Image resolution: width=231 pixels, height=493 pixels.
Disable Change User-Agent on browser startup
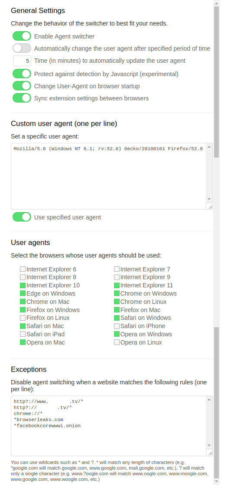tap(22, 86)
